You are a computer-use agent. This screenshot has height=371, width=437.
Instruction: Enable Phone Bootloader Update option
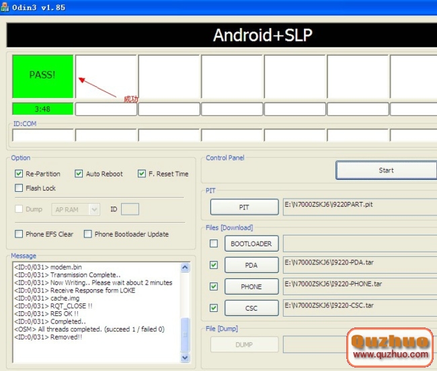tap(88, 234)
